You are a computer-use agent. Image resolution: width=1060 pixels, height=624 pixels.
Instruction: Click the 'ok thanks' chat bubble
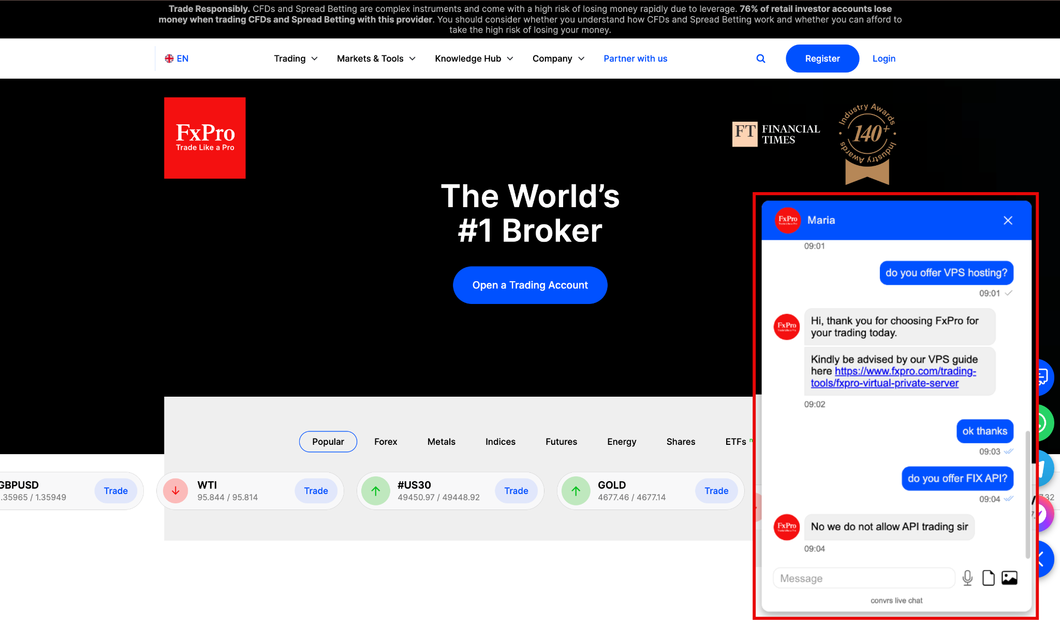[x=984, y=431]
